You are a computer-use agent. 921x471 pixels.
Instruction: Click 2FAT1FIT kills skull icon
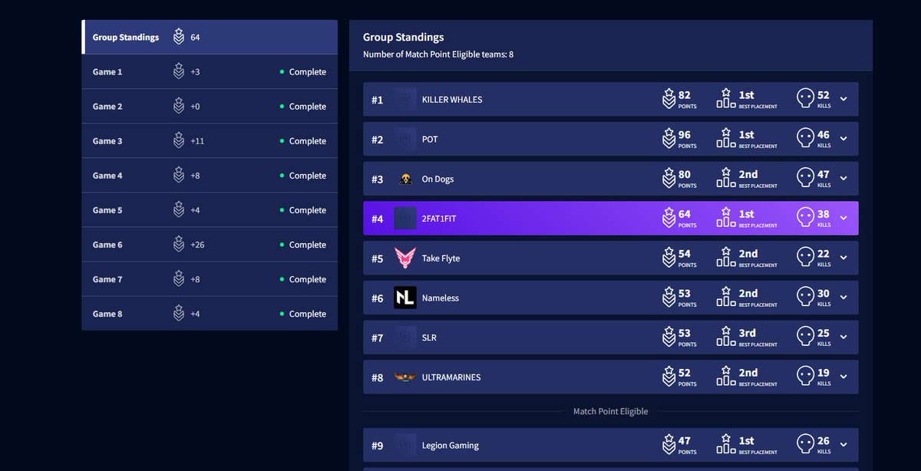tap(805, 219)
